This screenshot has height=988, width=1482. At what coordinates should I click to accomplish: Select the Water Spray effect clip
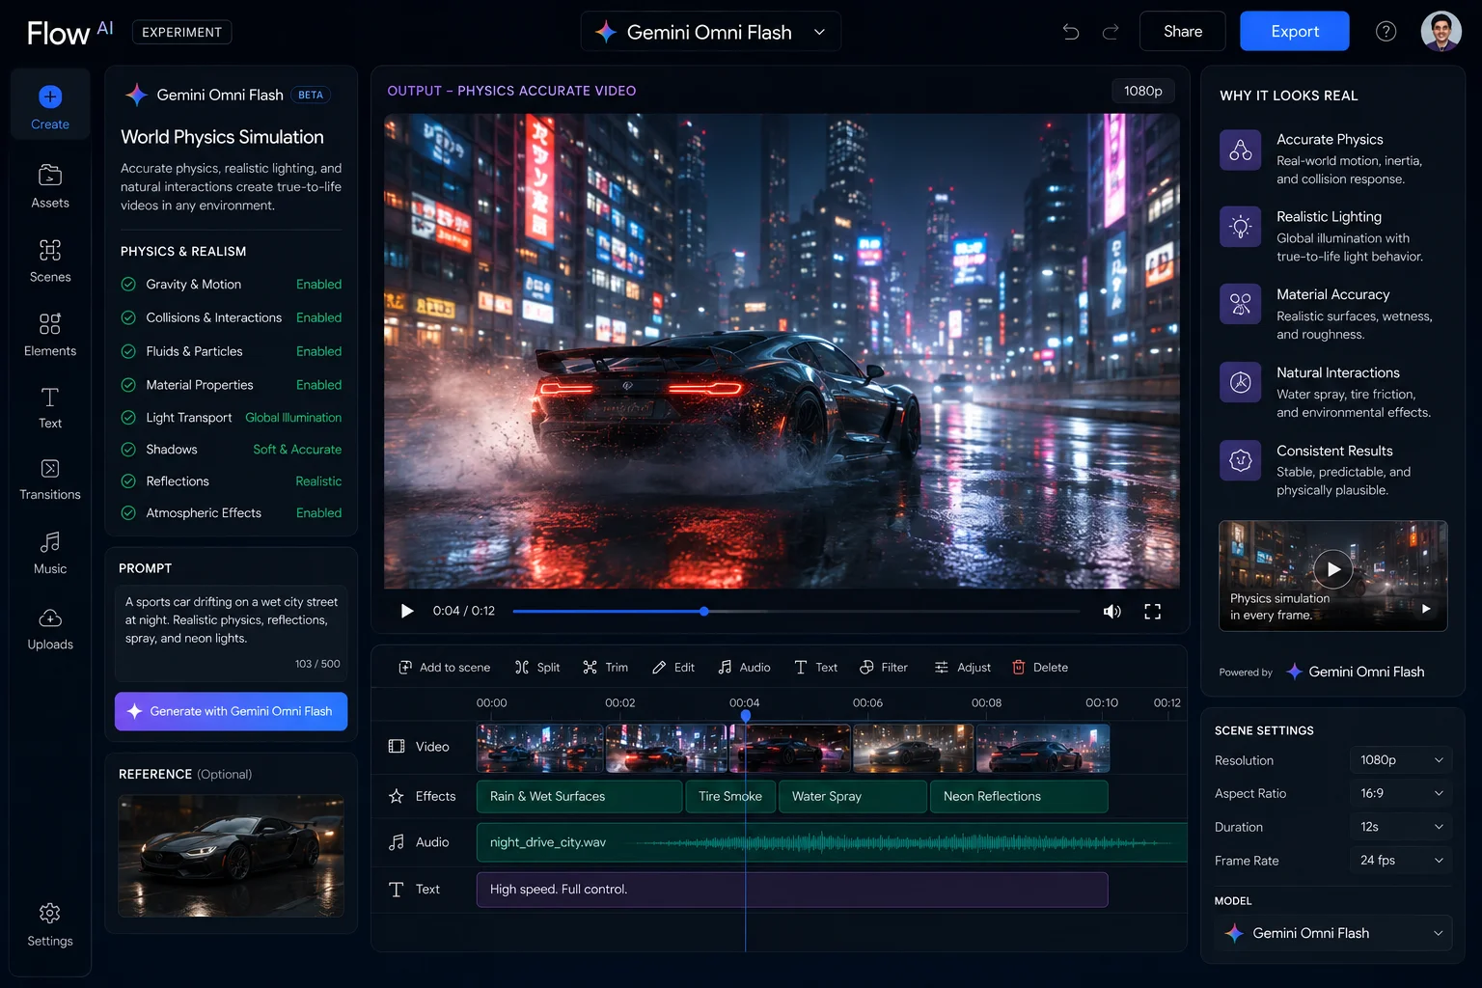click(853, 797)
